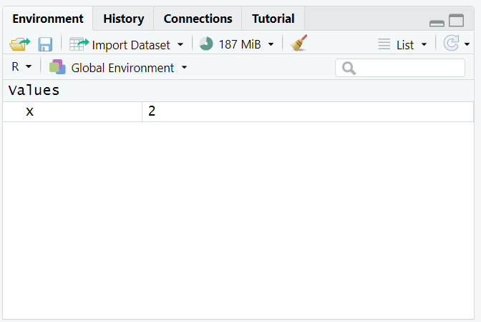Click the Global Environment colored squares icon
This screenshot has height=322, width=481.
tap(57, 68)
